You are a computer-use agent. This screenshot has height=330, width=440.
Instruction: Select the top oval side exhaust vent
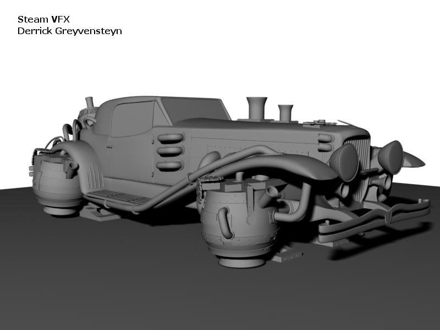[169, 139]
